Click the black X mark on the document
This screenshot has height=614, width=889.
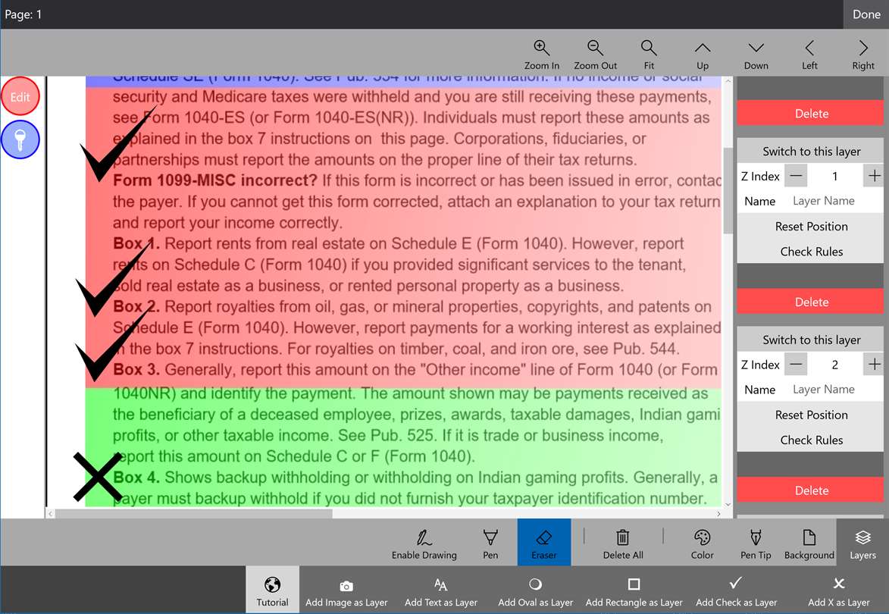[98, 476]
